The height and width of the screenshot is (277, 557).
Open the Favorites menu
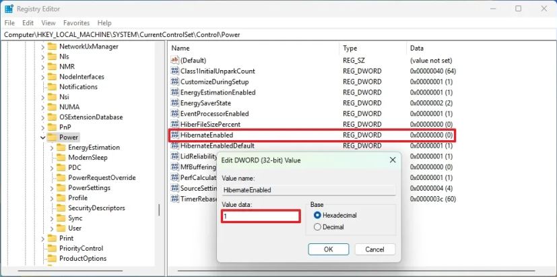(x=76, y=22)
